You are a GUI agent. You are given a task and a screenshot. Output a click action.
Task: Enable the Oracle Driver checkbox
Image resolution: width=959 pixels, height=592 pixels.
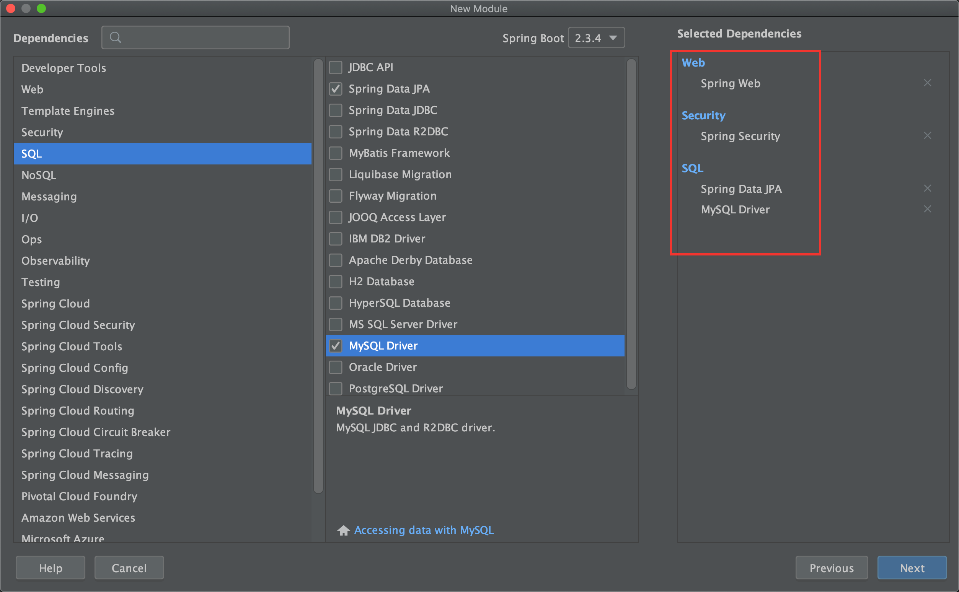335,367
